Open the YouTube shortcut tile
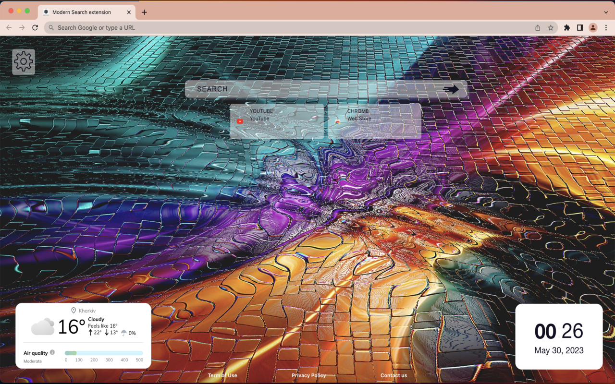Image resolution: width=615 pixels, height=384 pixels. click(277, 121)
